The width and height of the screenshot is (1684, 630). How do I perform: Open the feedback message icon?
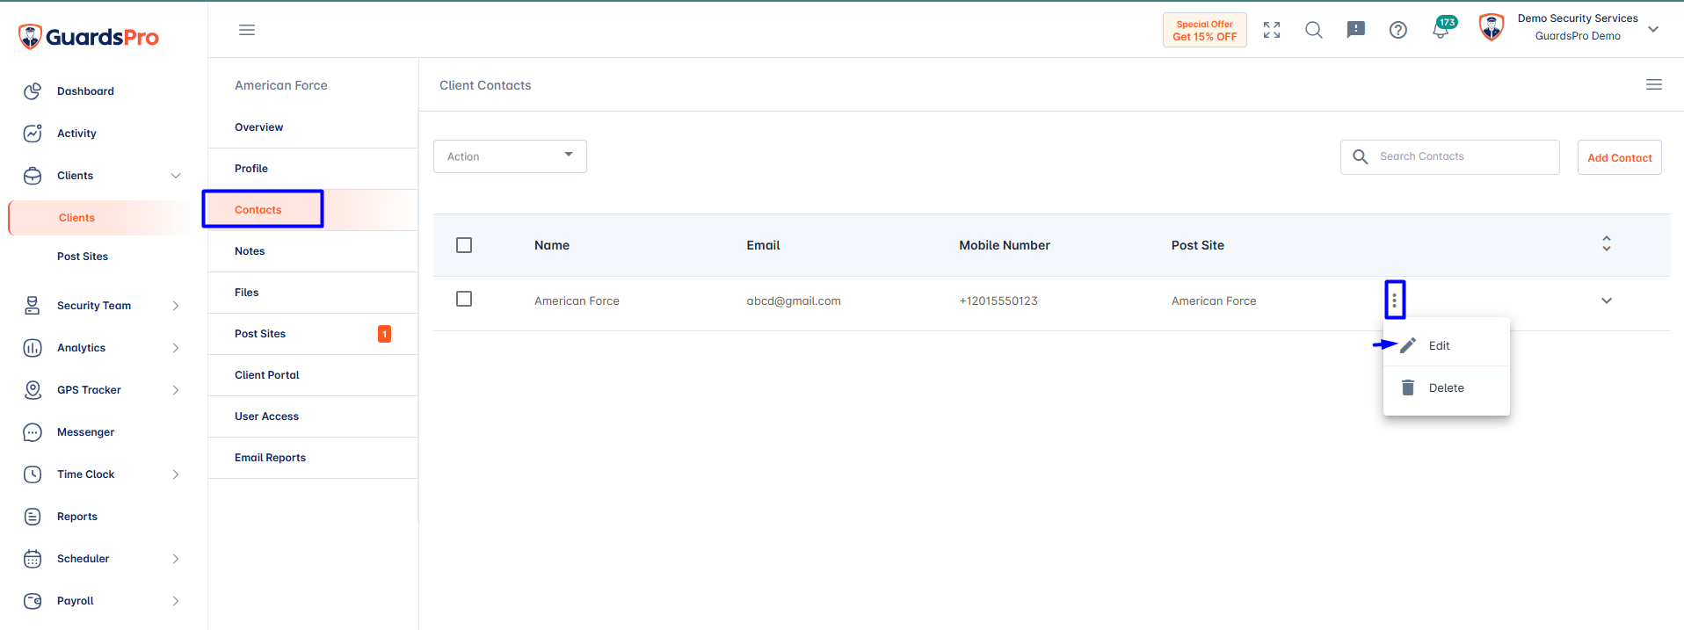(x=1356, y=30)
